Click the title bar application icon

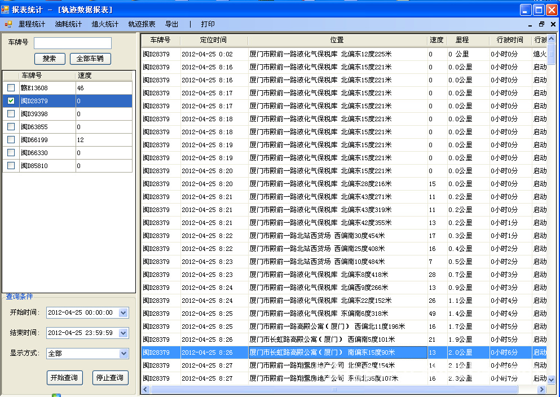(6, 9)
